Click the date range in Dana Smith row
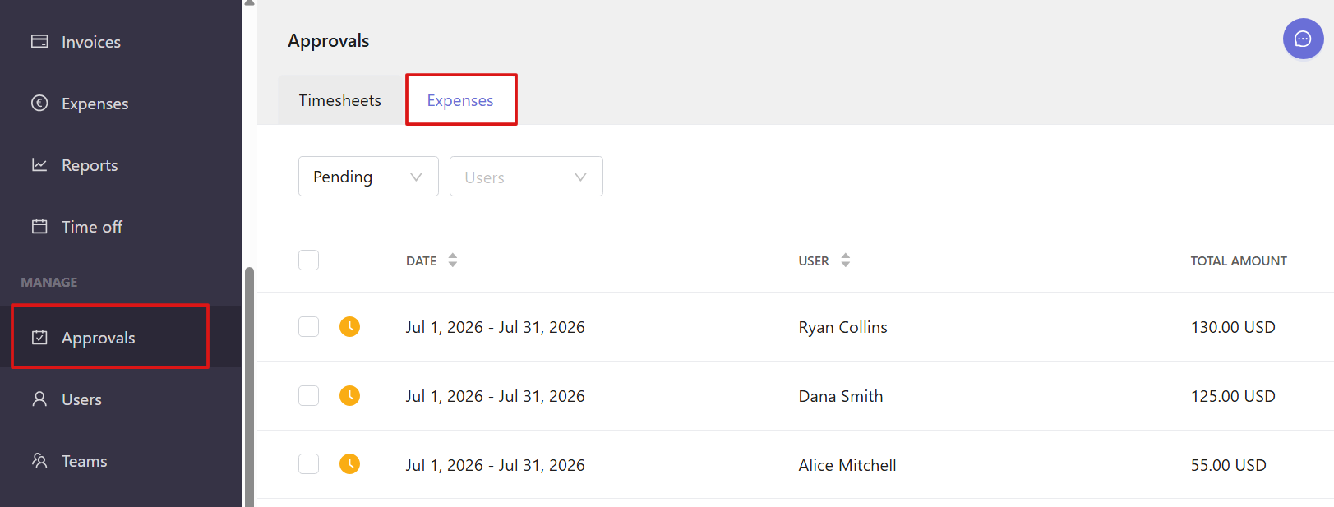 (495, 396)
